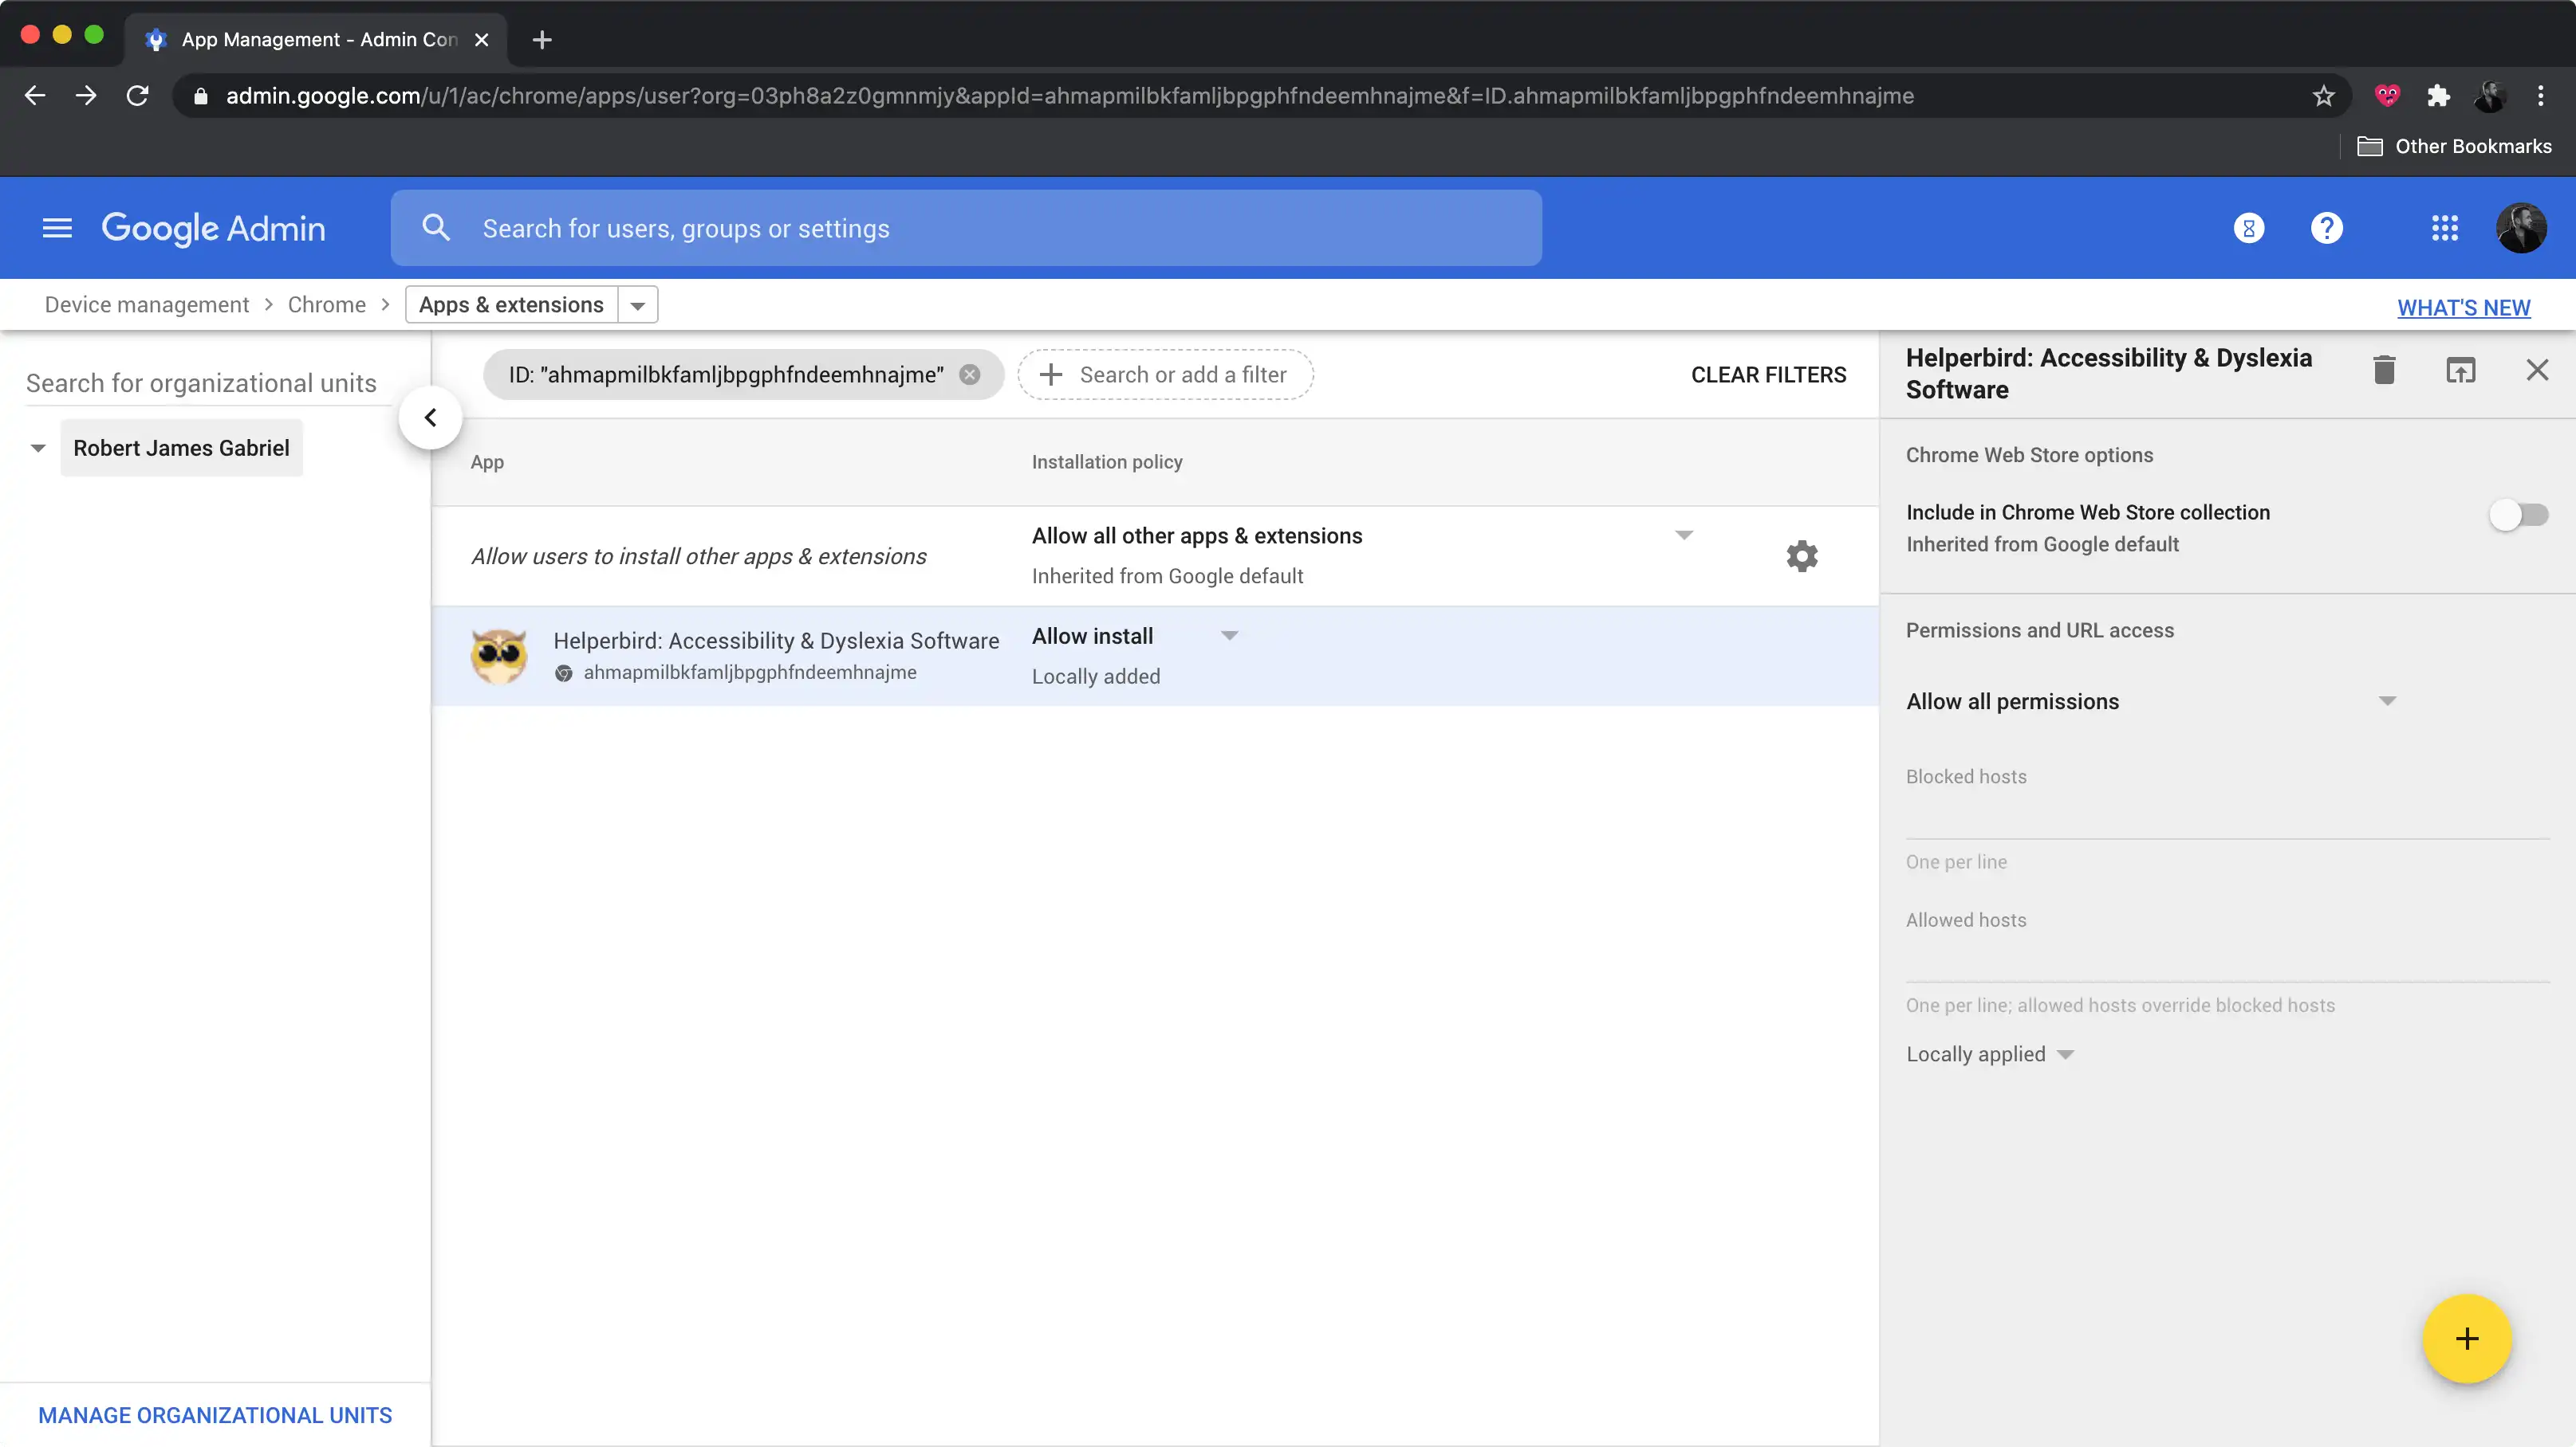Open Allow all permissions dropdown

[2387, 700]
